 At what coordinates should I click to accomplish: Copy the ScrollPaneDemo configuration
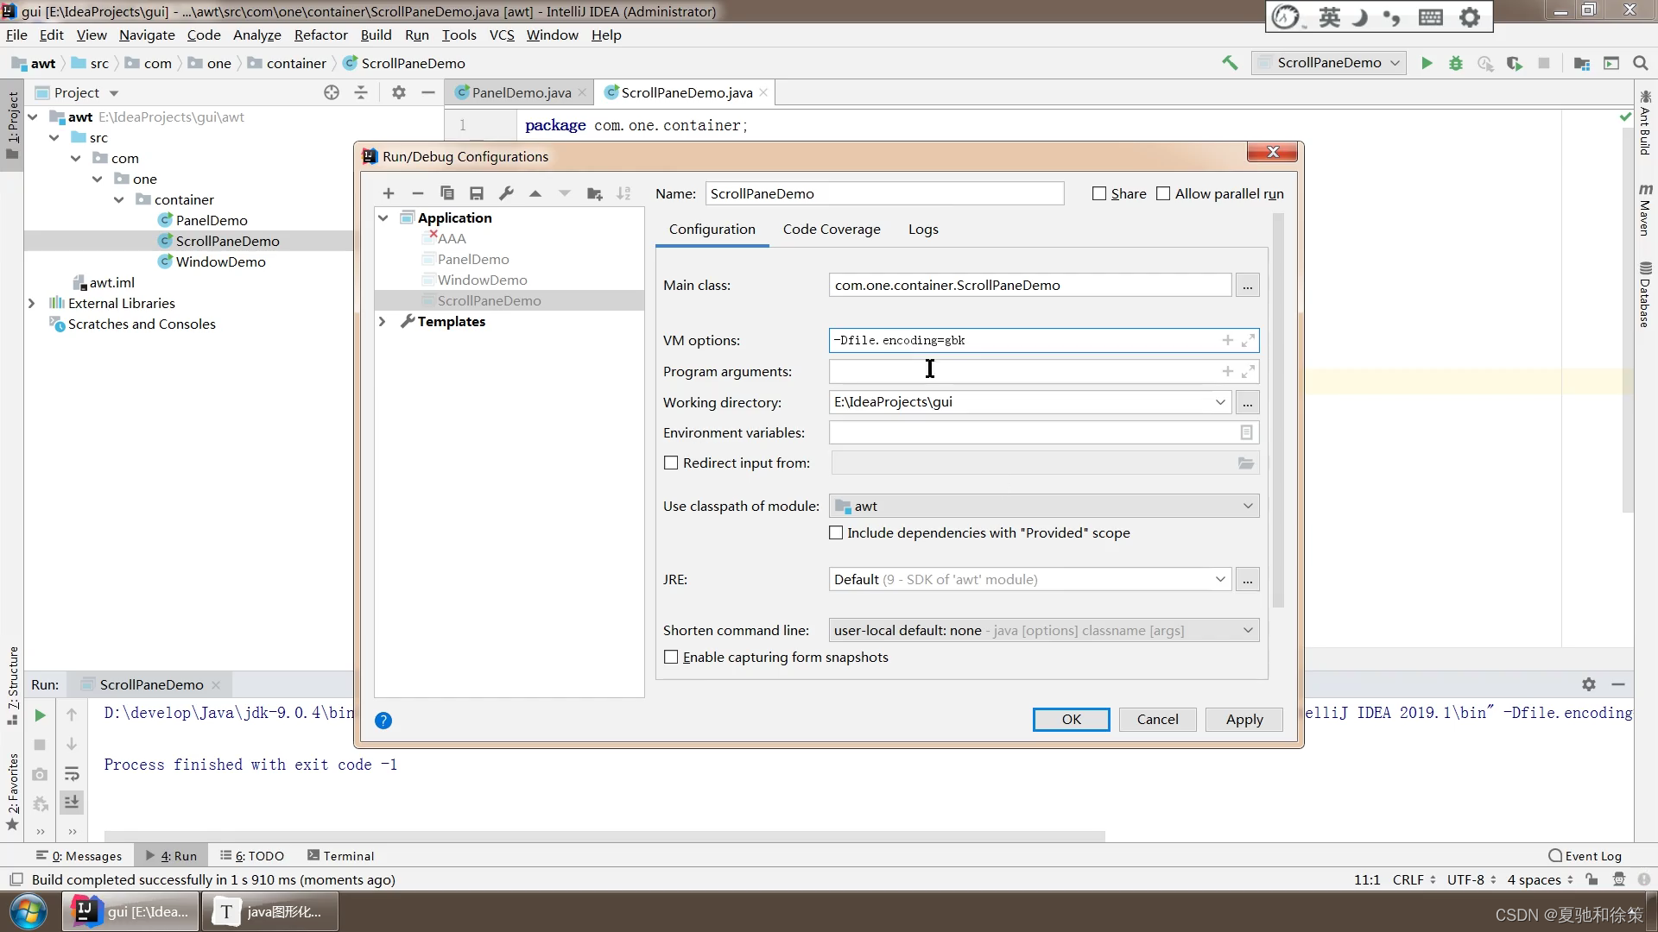(x=447, y=193)
